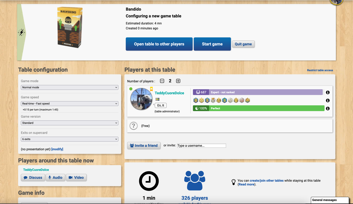Click the premium bookmark badge on avatar
This screenshot has height=204, width=353.
point(151,89)
